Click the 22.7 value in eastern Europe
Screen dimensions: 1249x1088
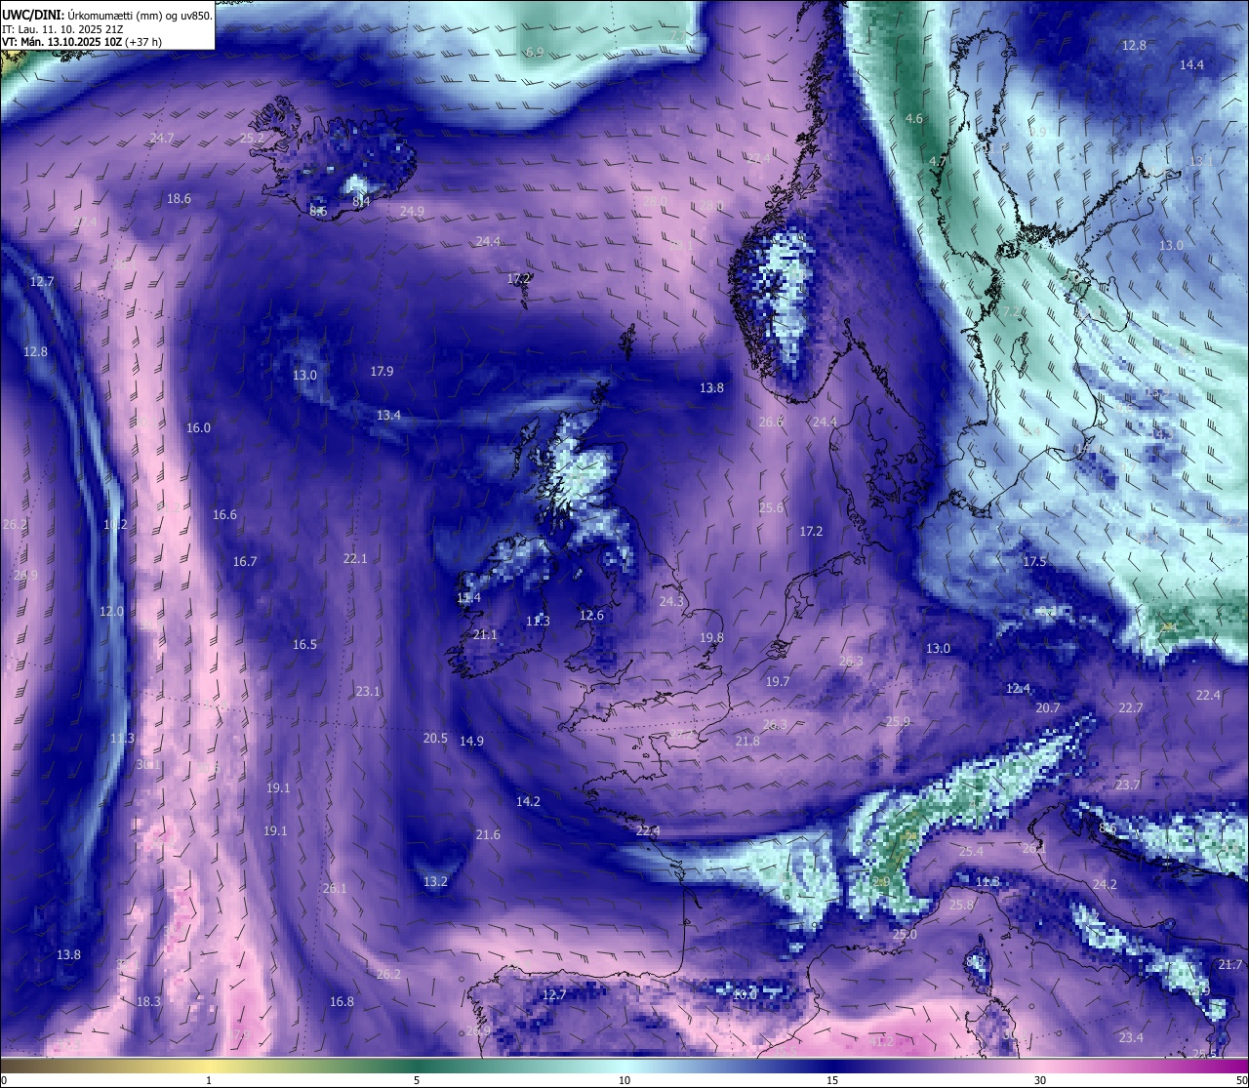point(1130,707)
